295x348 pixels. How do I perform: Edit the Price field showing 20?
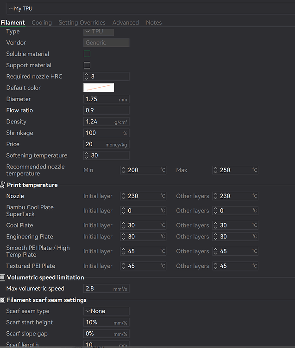point(107,144)
